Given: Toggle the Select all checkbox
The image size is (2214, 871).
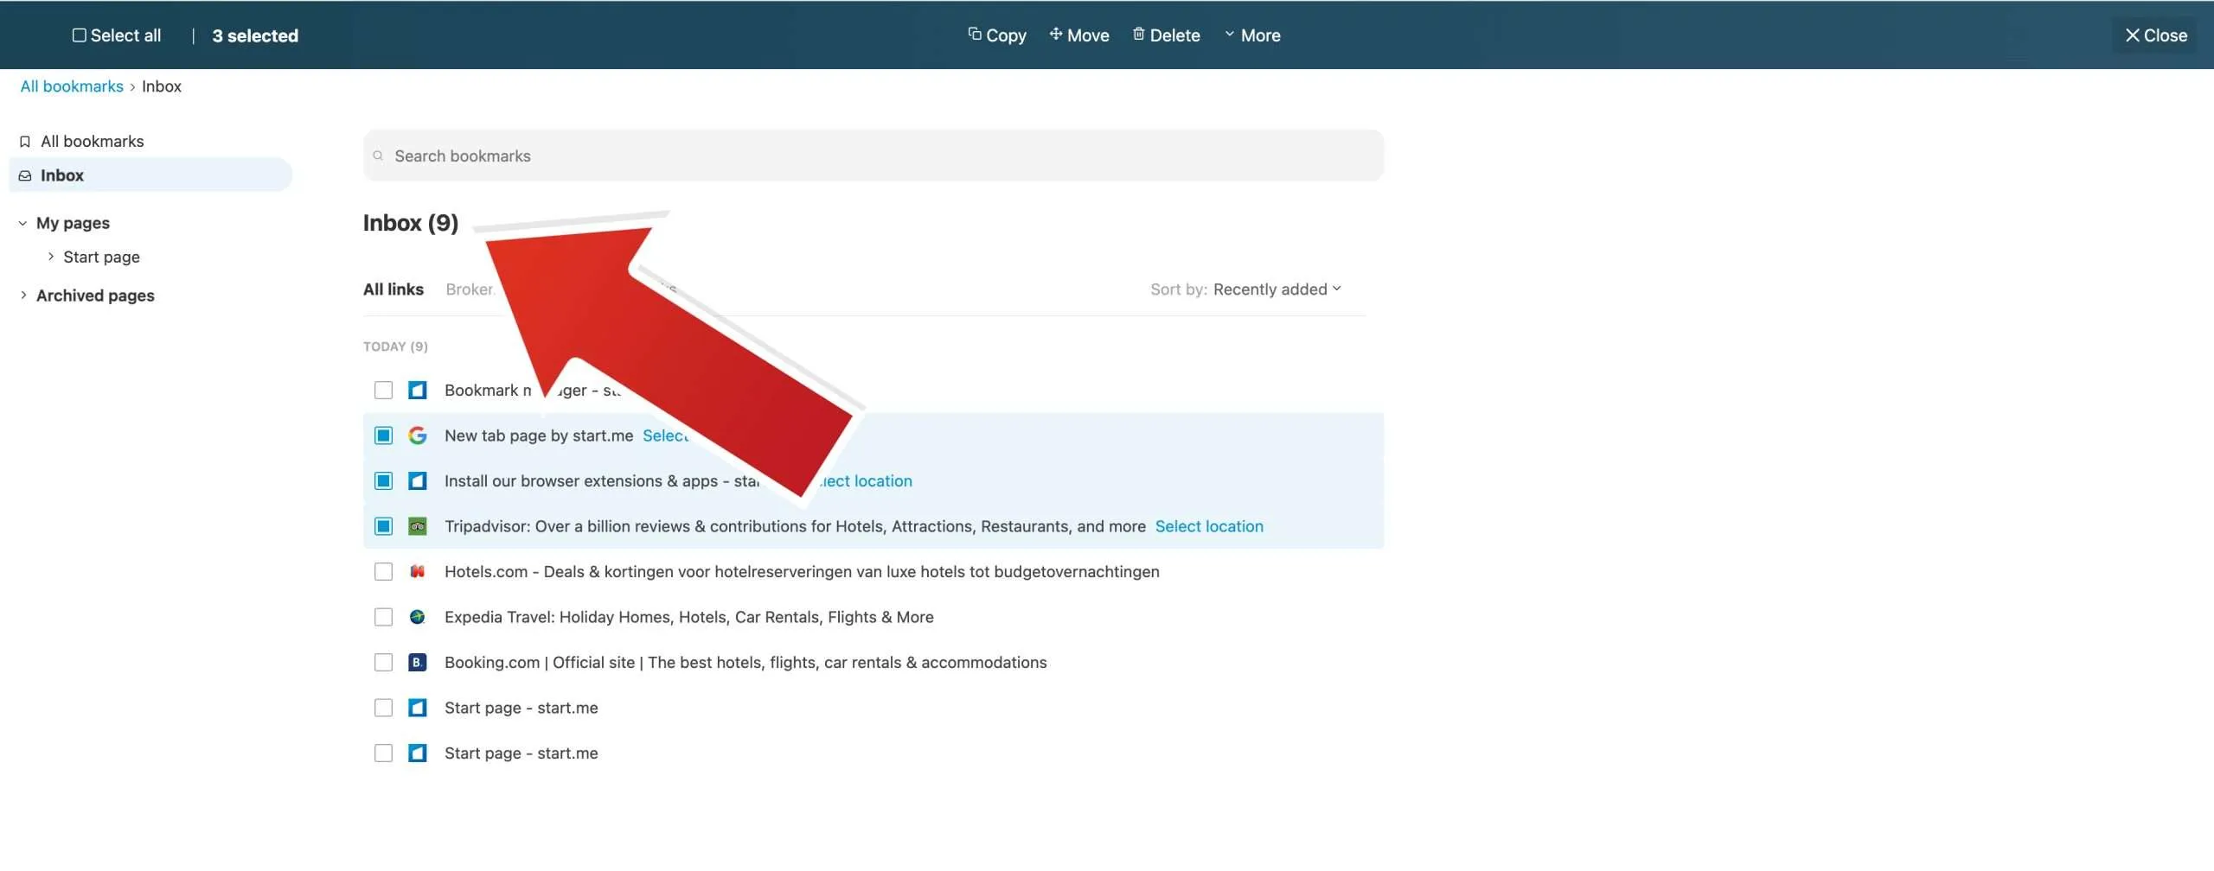Looking at the screenshot, I should pyautogui.click(x=79, y=35).
